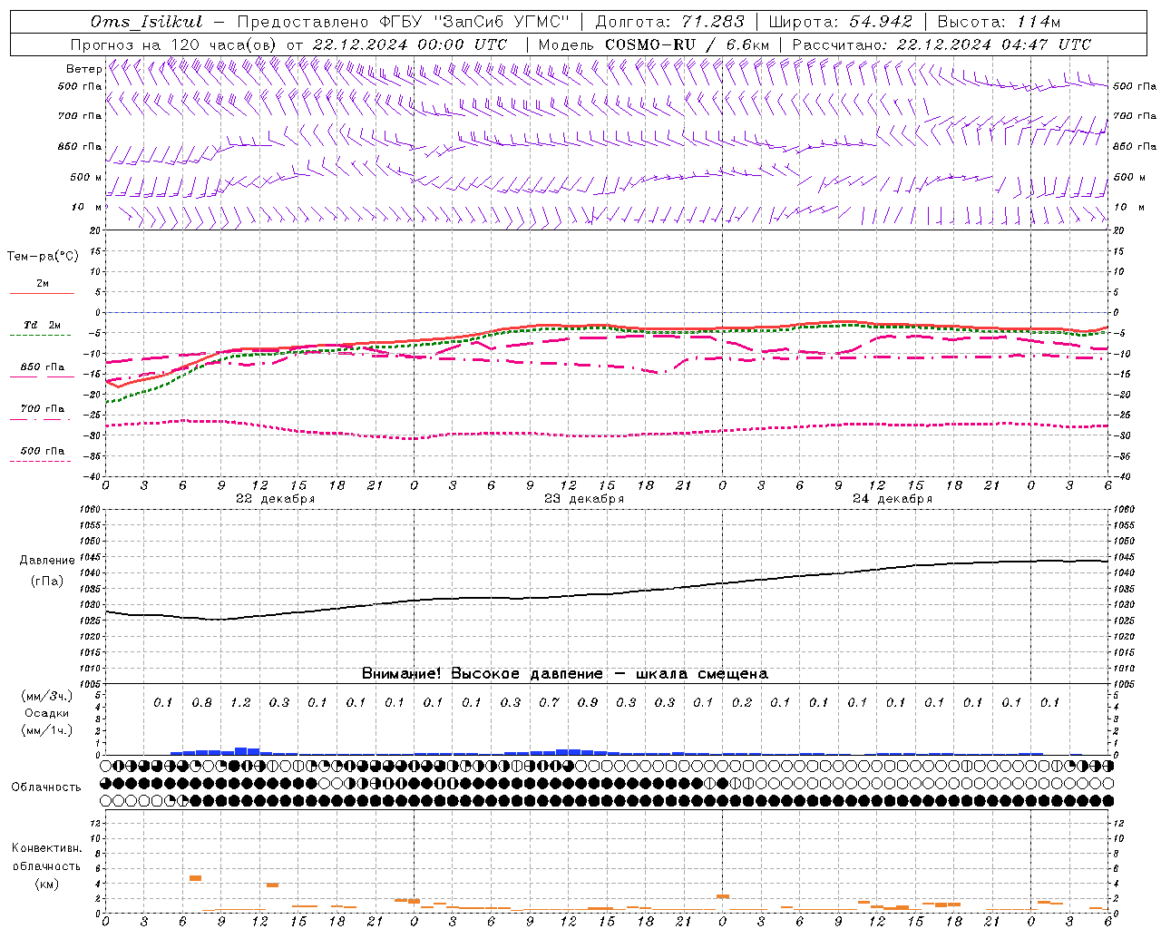
Task: Click the Высота: 114м text
Action: tap(999, 22)
